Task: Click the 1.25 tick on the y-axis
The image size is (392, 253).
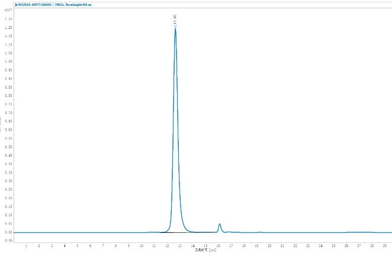Action: 8,19
